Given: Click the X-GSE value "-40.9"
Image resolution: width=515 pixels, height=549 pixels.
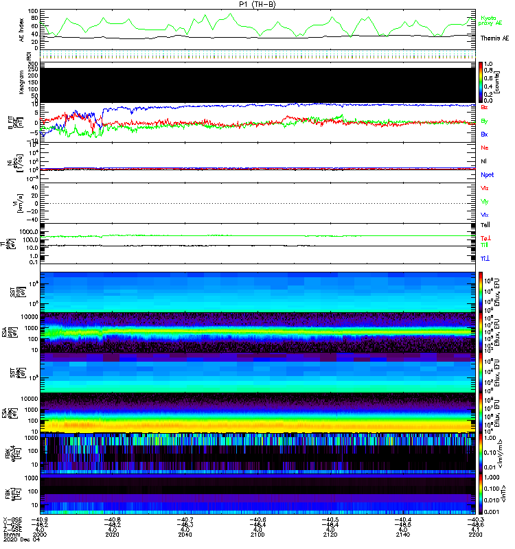Looking at the screenshot, I should 40,520.
